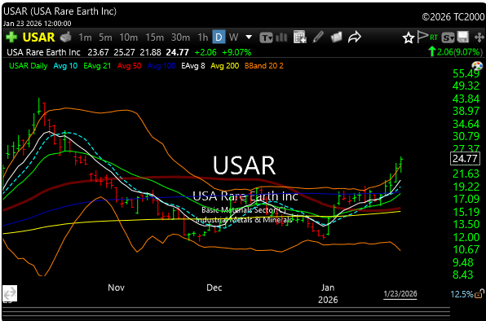Click the Avg 10 indicator label
Image resolution: width=486 pixels, height=321 pixels.
click(x=65, y=66)
